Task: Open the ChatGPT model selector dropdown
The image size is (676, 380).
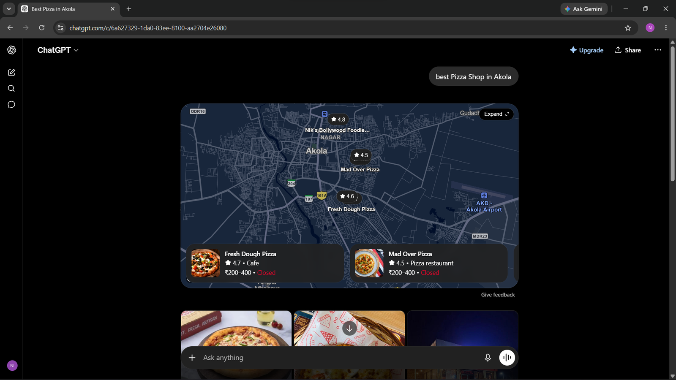Action: pyautogui.click(x=58, y=50)
